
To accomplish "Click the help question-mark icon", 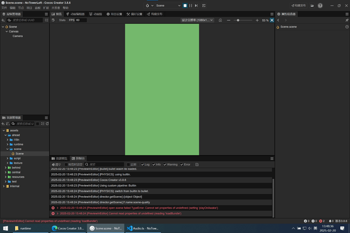I will coord(320,6).
